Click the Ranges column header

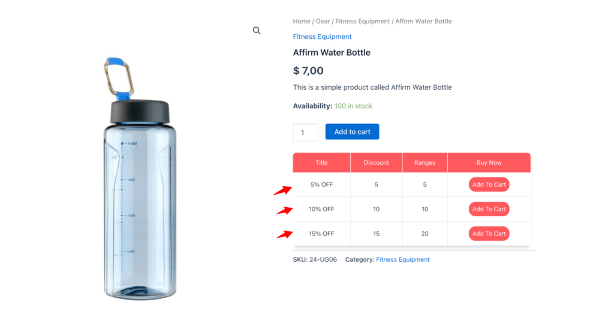coord(425,162)
